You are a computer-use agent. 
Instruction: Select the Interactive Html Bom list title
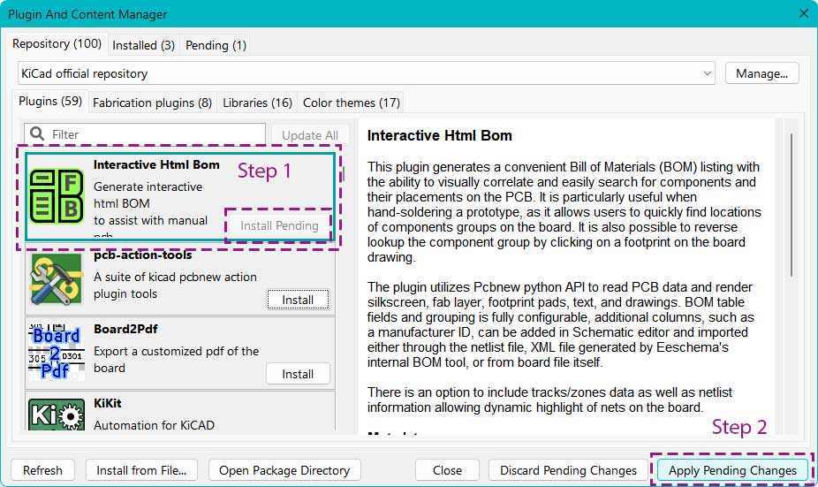156,164
